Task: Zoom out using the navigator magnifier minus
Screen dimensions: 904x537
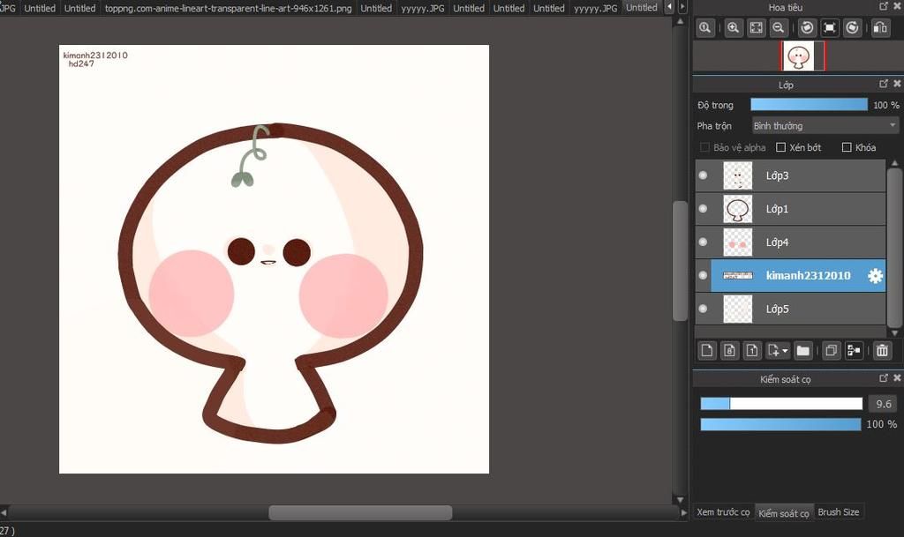Action: (779, 27)
